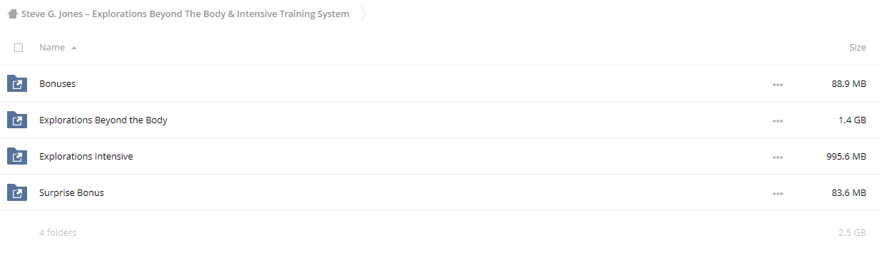Click the Explorations Beyond the Body folder icon
This screenshot has height=270, width=879.
click(17, 120)
